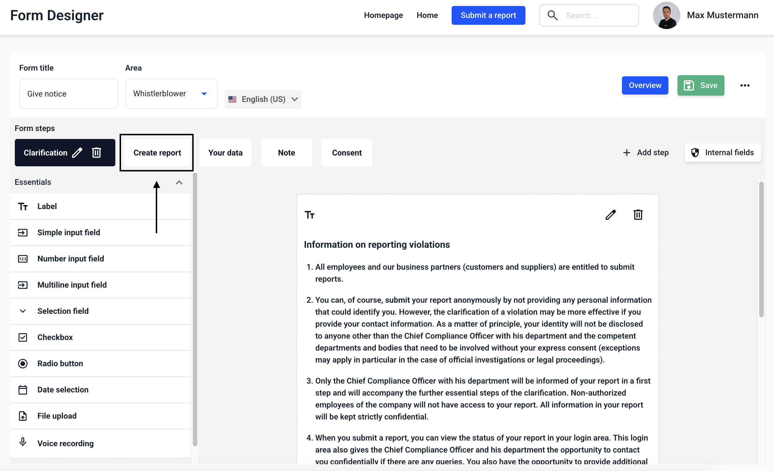Delete the label block via trash icon
This screenshot has width=774, height=471.
click(638, 215)
